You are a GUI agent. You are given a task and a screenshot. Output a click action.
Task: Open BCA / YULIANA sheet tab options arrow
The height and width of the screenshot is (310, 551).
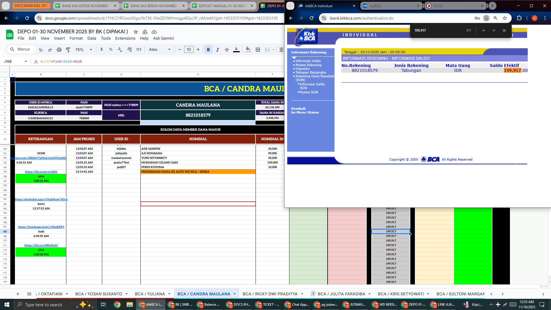point(169,294)
